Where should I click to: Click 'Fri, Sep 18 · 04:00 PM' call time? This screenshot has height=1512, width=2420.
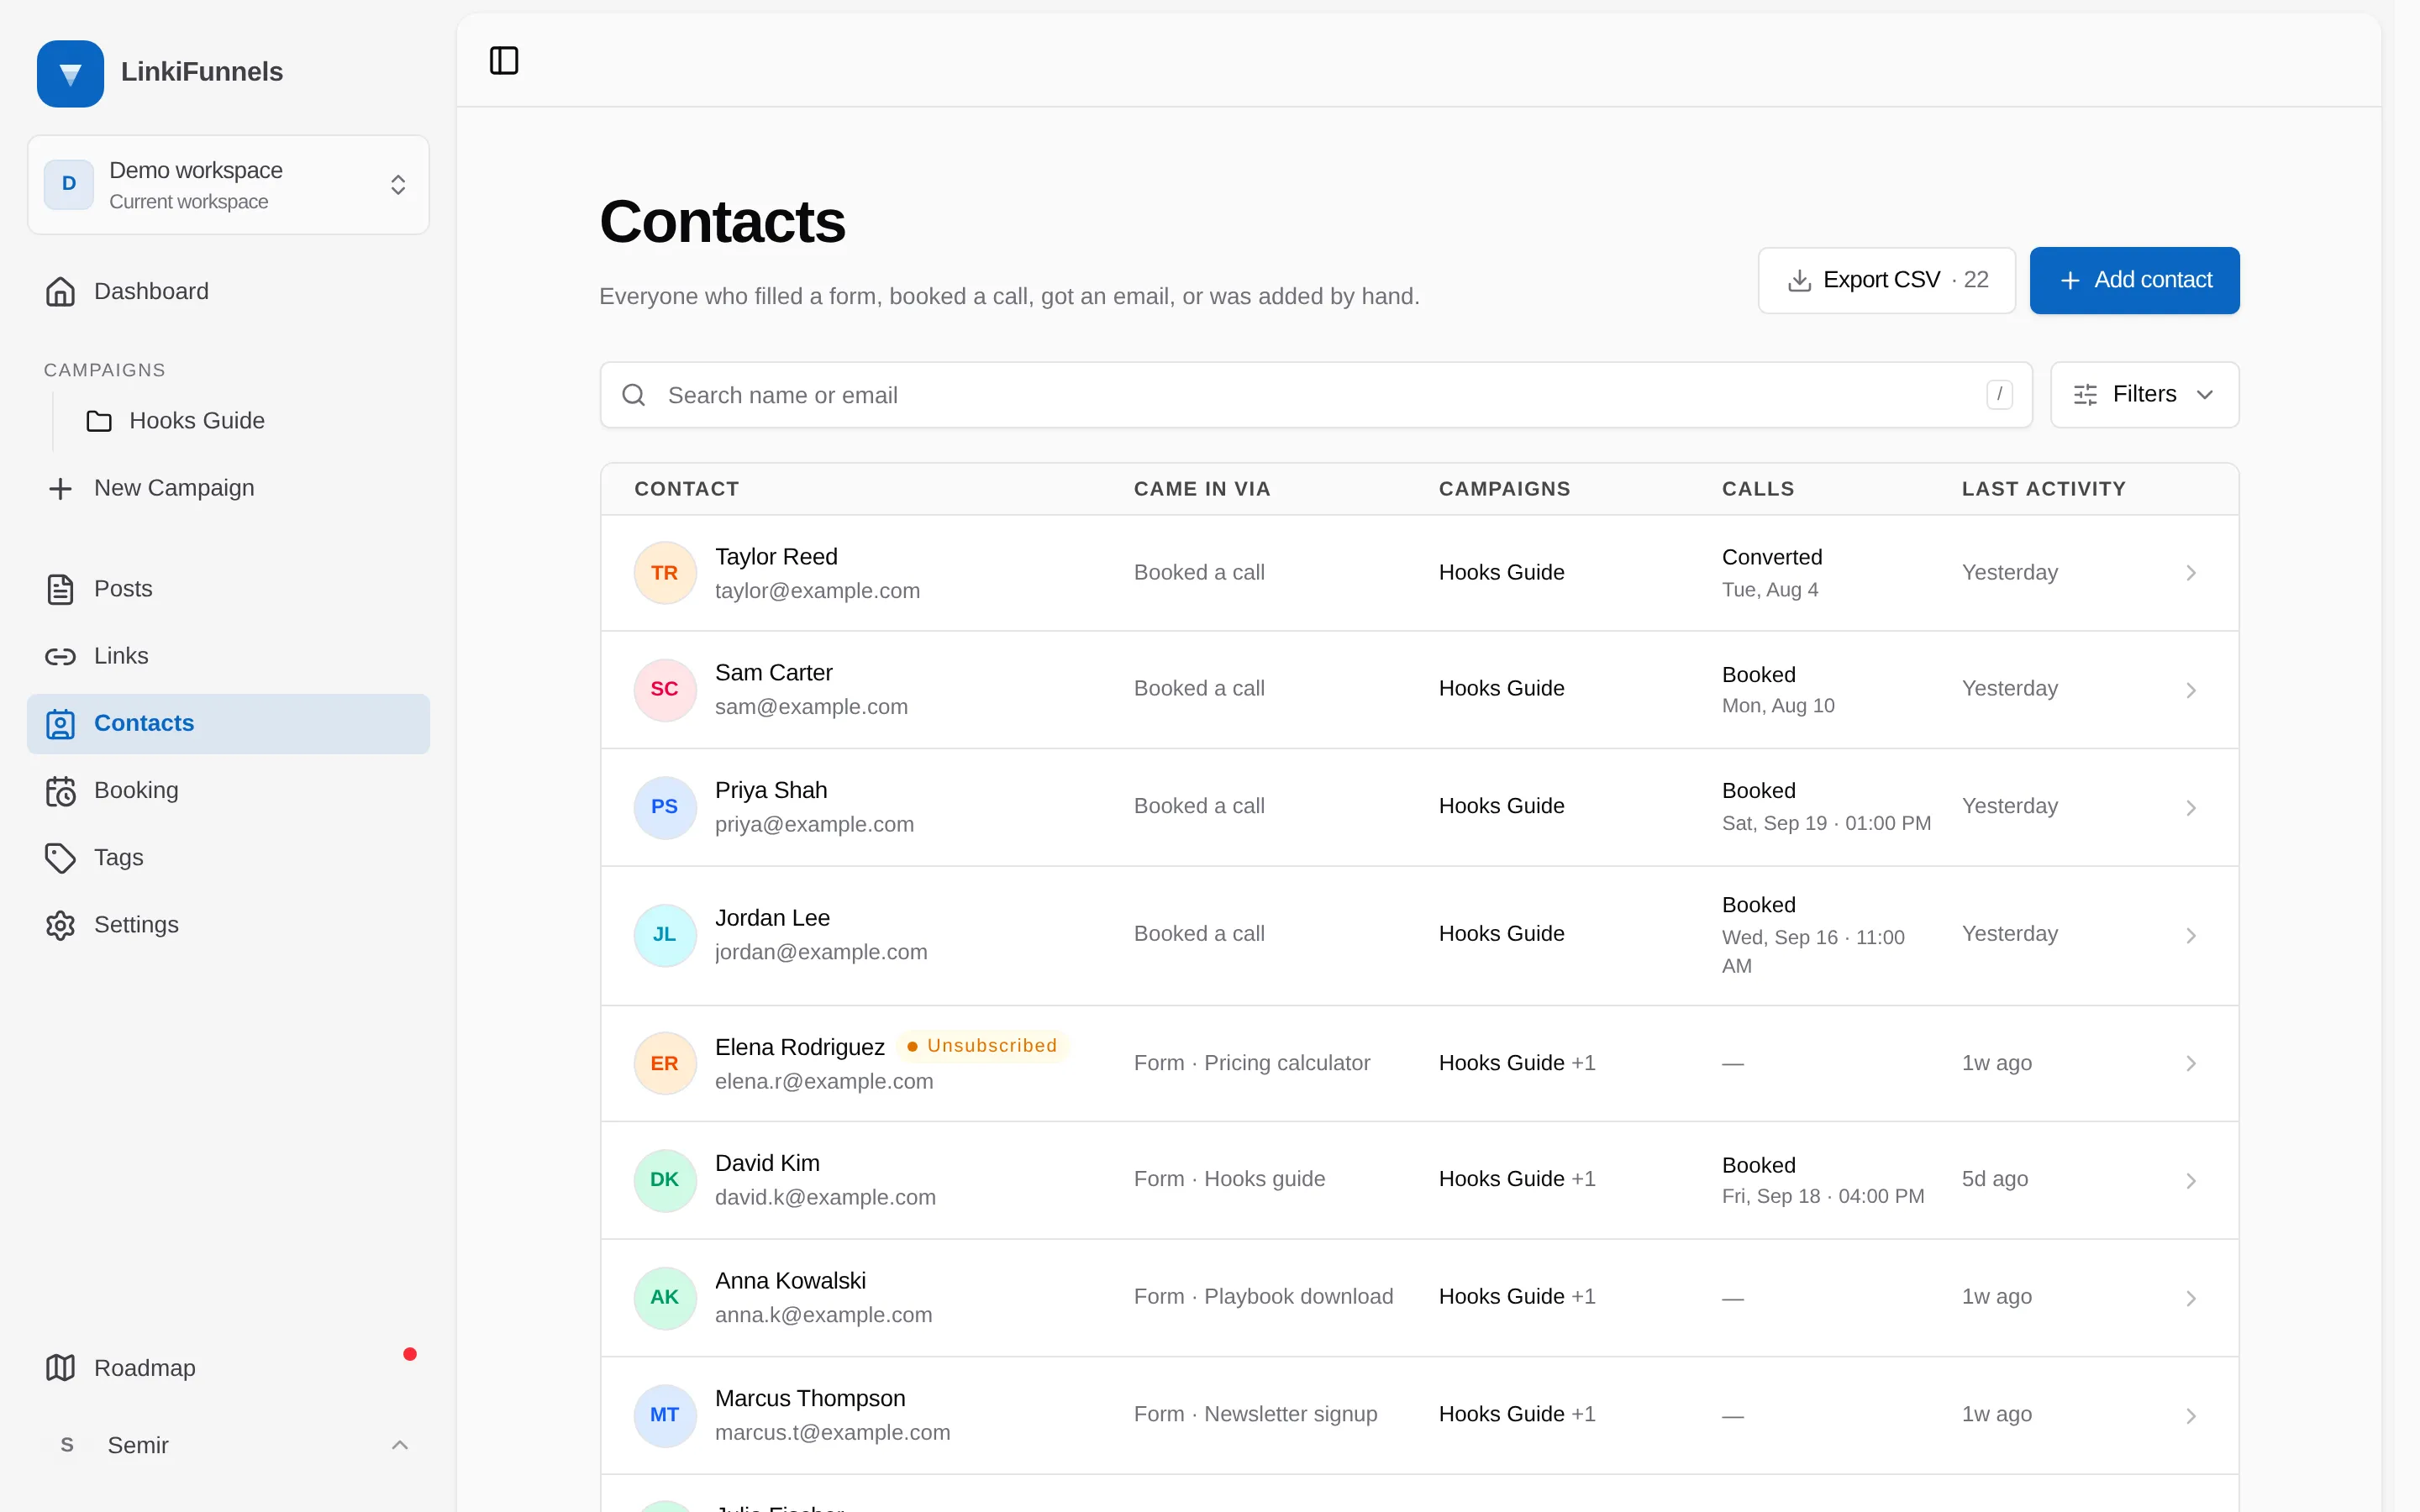pyautogui.click(x=1822, y=1196)
